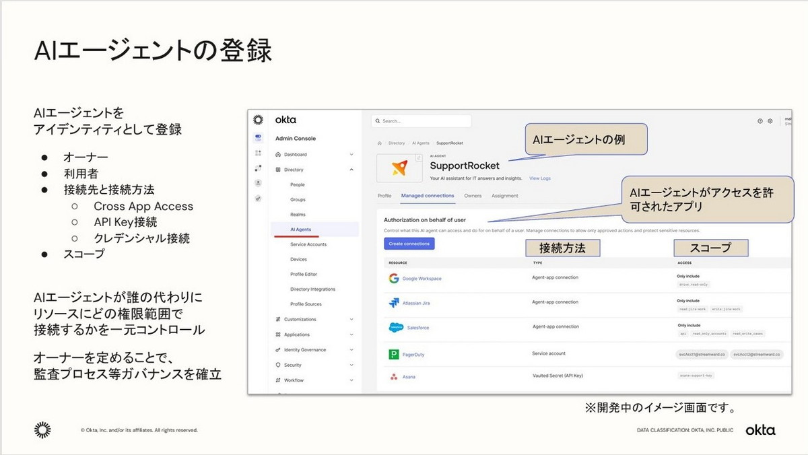This screenshot has width=808, height=455.
Task: Click the Salesforce cloud icon
Action: pyautogui.click(x=395, y=328)
